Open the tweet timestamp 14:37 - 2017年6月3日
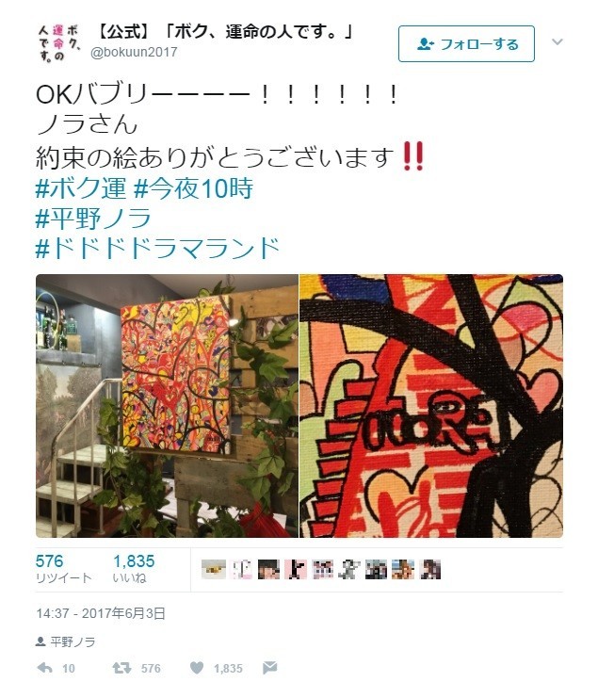The image size is (598, 698). pyautogui.click(x=101, y=613)
